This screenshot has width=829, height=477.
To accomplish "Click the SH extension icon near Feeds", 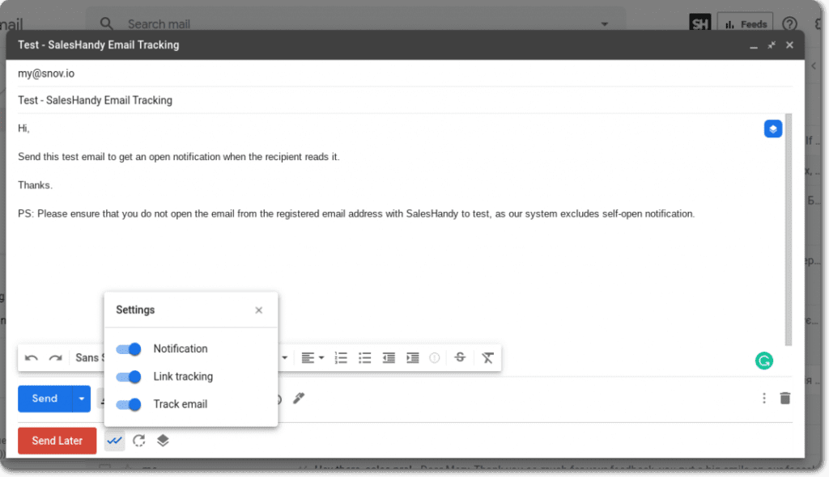I will 699,23.
